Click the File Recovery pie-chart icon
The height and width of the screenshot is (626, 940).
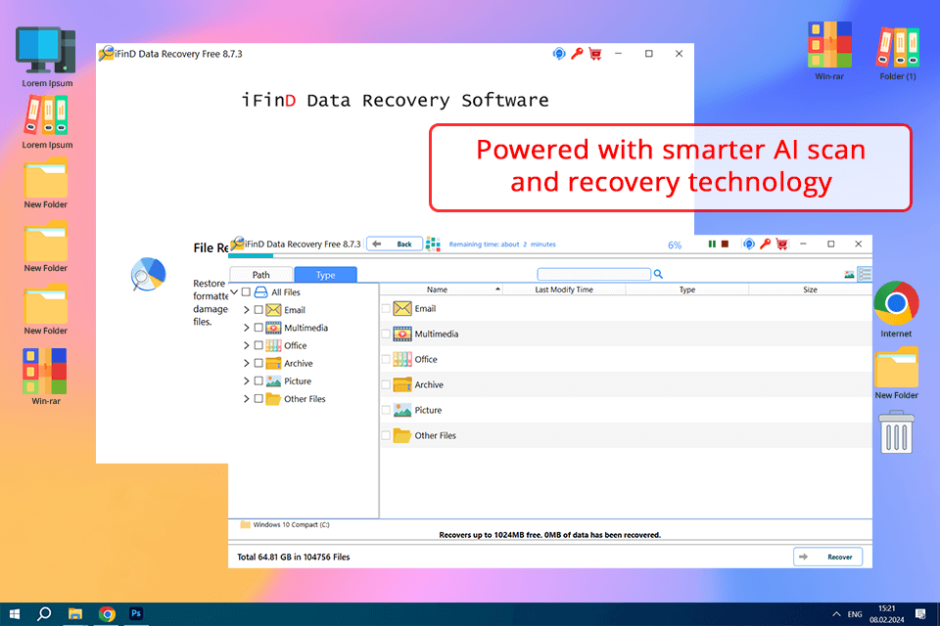pos(148,274)
